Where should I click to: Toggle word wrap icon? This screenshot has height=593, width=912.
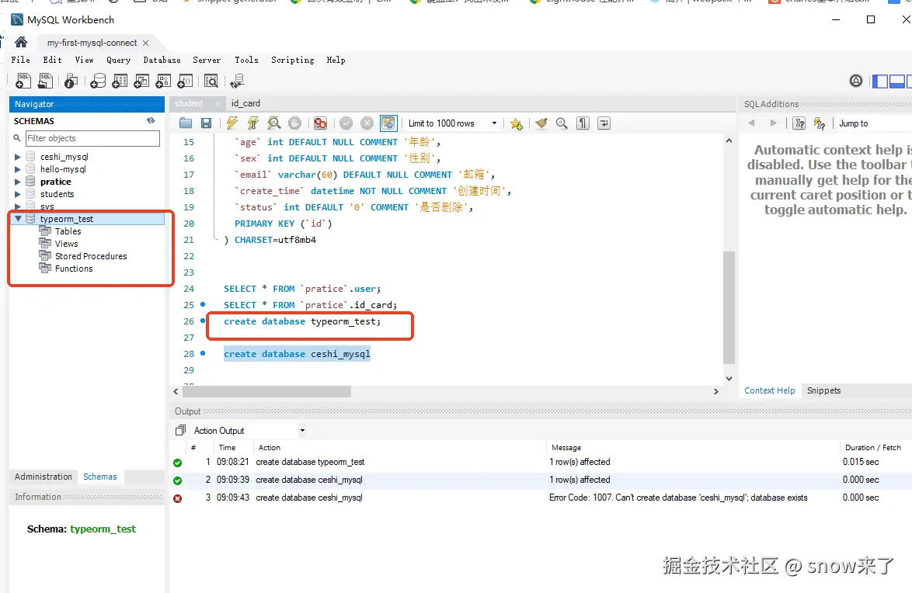pyautogui.click(x=604, y=123)
